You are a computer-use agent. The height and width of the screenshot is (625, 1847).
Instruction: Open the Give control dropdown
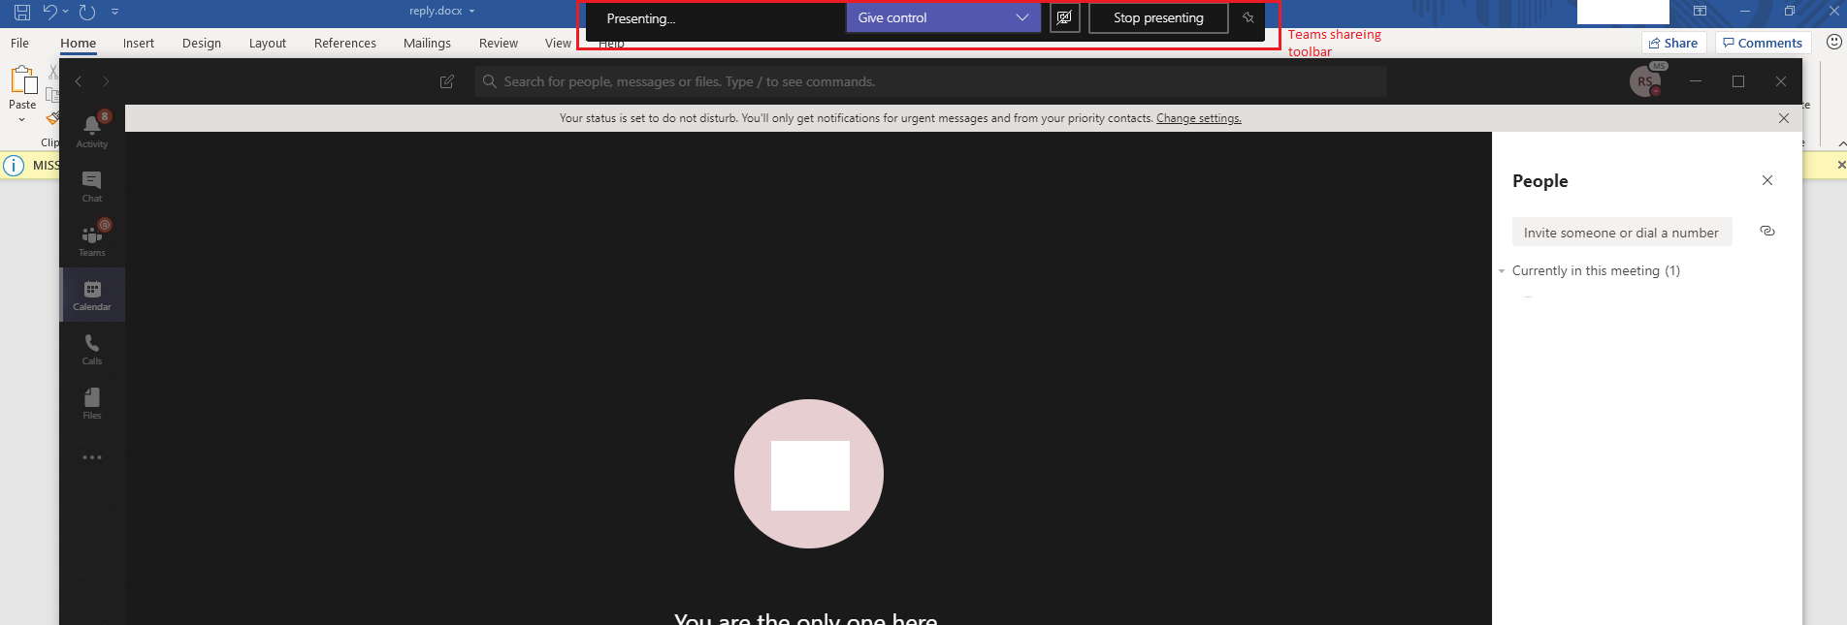(943, 17)
